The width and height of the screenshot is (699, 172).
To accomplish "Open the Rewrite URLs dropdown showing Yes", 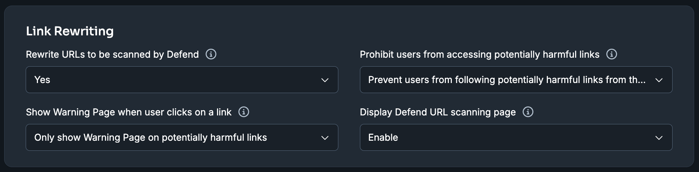I will (182, 80).
